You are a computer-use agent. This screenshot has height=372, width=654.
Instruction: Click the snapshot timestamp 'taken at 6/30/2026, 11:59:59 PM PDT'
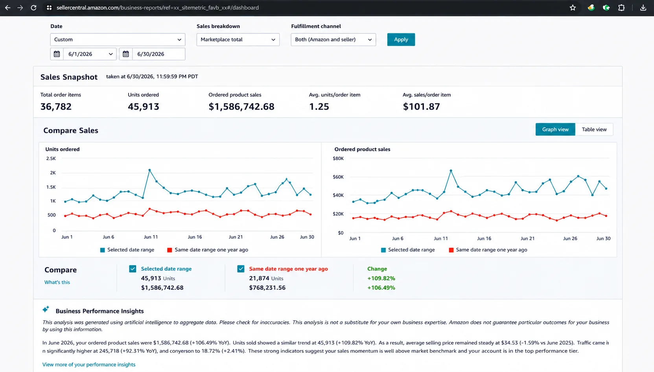tap(152, 77)
